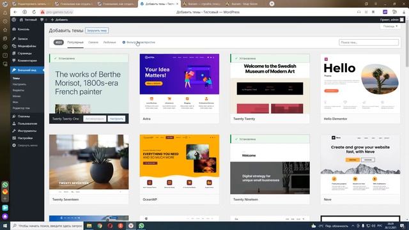409x230 pixels.
Task: Open the taskbar notification center
Action: 403,226
